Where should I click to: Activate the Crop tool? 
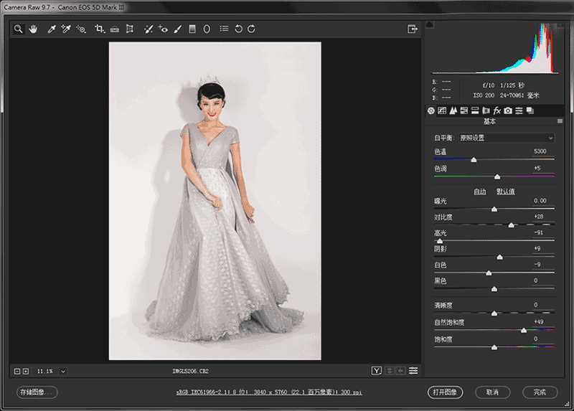coord(100,29)
